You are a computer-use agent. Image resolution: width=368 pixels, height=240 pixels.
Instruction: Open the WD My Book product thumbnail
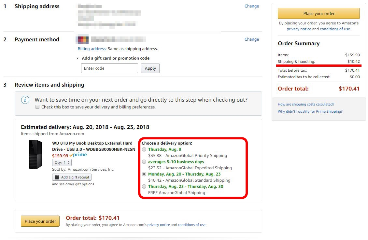35,155
